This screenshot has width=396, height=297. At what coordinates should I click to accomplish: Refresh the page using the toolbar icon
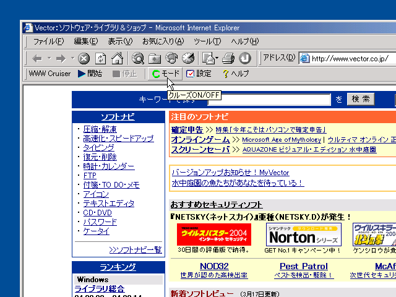coord(100,59)
